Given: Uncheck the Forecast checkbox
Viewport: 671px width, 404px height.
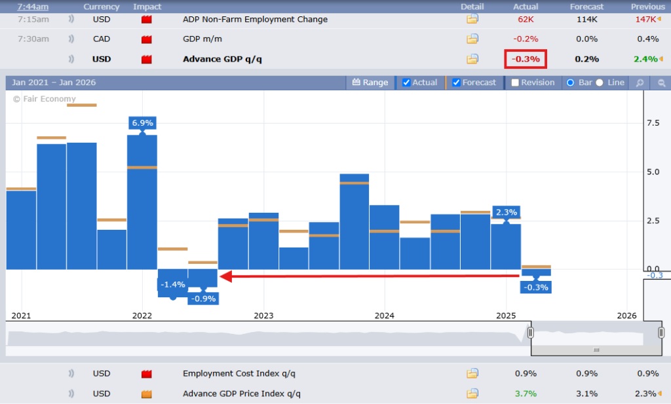Looking at the screenshot, I should click(457, 83).
